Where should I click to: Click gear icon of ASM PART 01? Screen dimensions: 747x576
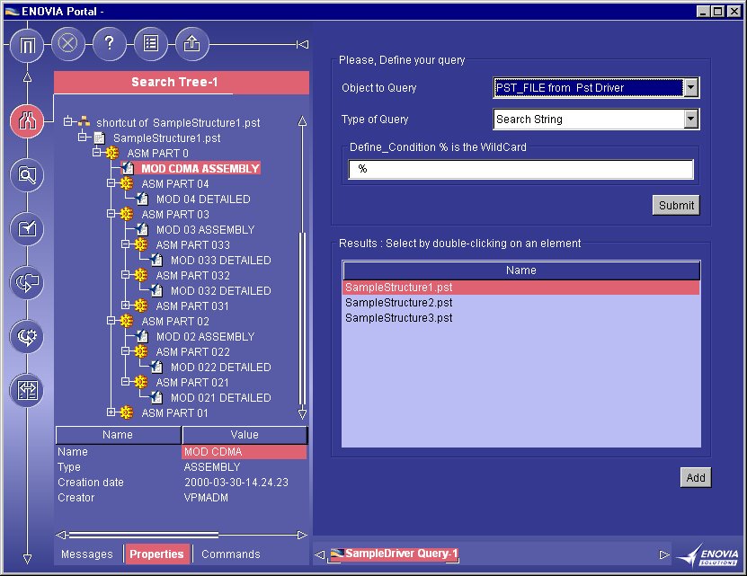[126, 412]
